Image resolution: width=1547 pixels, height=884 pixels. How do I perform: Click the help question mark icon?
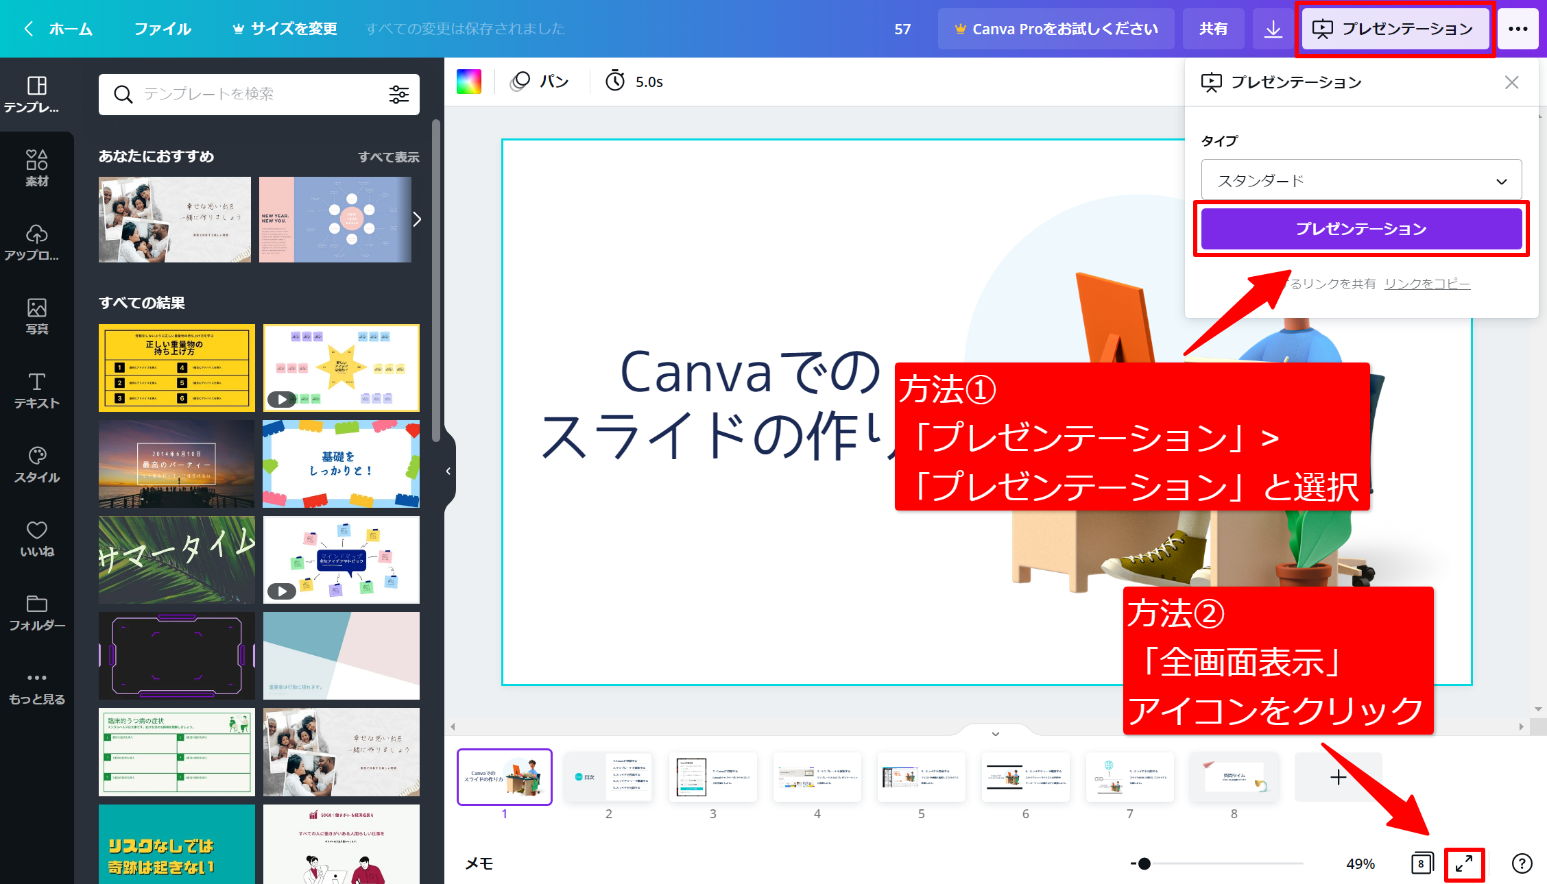click(1522, 863)
